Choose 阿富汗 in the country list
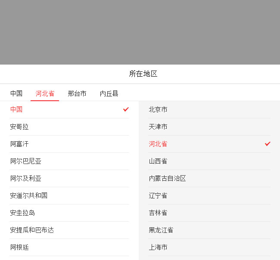Screen dimensions: 280x260 click(19, 144)
